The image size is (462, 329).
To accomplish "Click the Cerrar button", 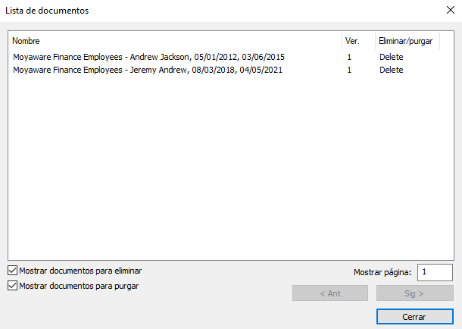I will [x=414, y=317].
